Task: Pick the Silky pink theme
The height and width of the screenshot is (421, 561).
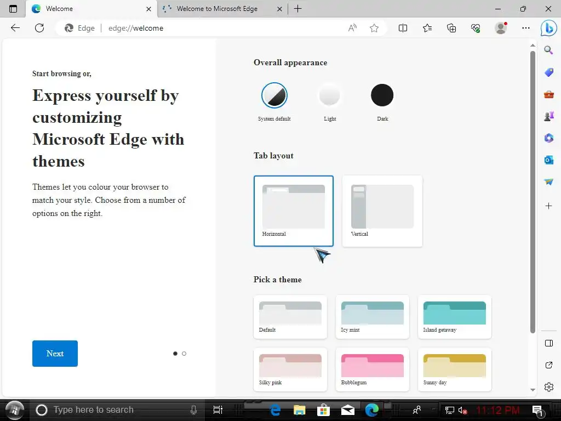Action: 290,369
